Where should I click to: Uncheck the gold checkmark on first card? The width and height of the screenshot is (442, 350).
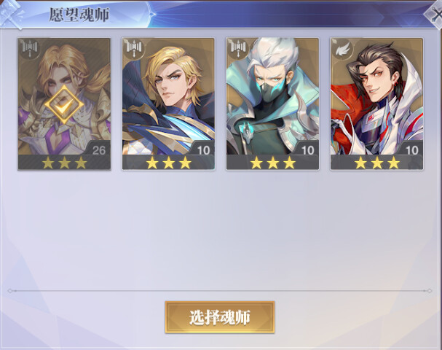point(64,105)
